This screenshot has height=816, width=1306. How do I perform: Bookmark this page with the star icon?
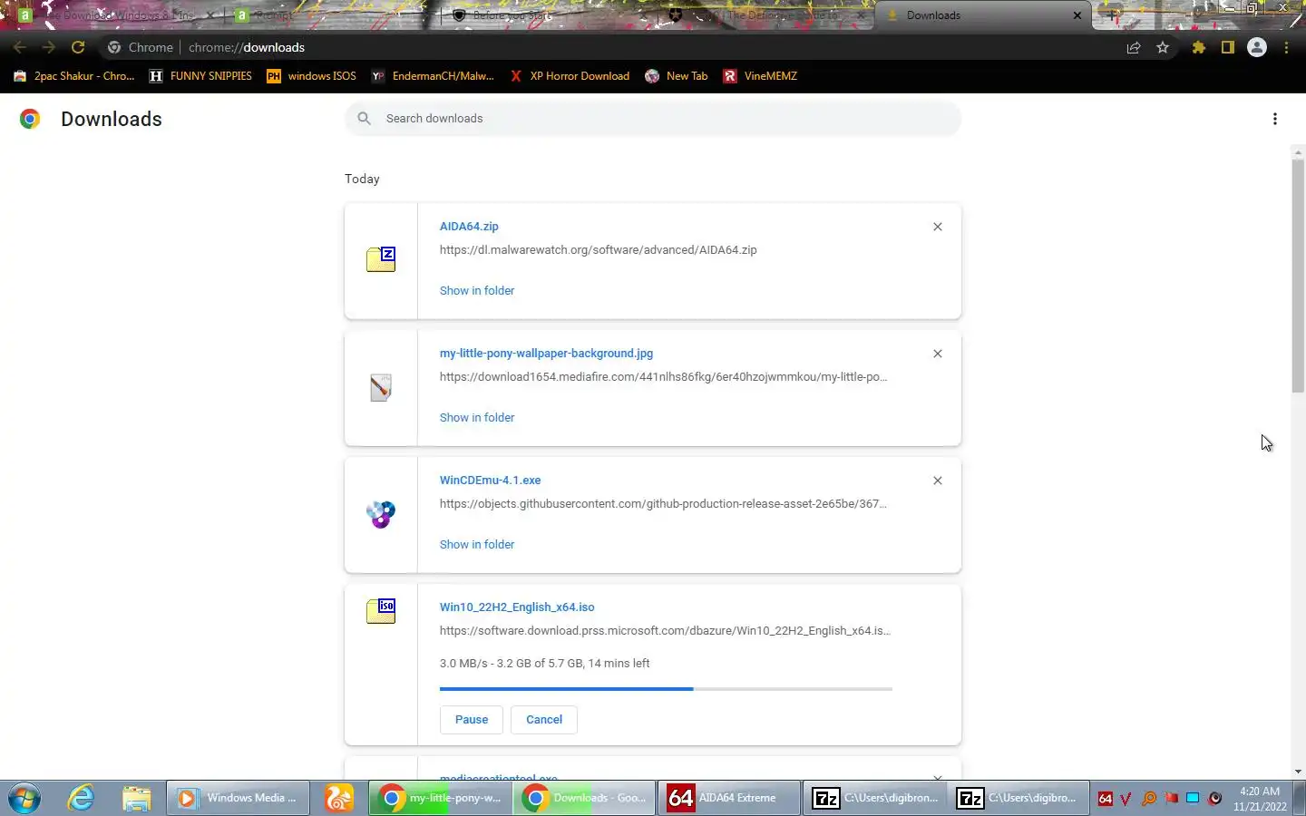[1163, 47]
